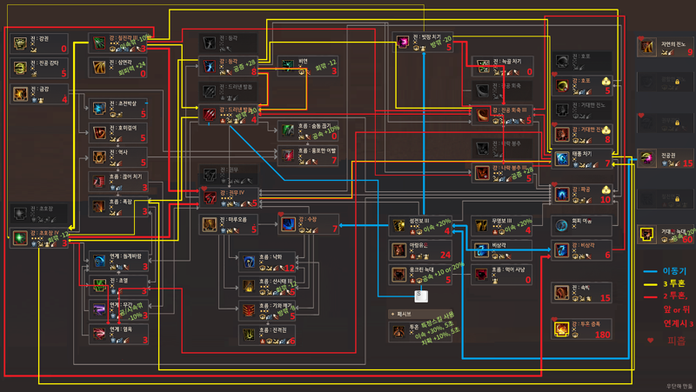Click the 강 : 초호장 IV skill icon
This screenshot has height=392, width=696.
coord(20,237)
